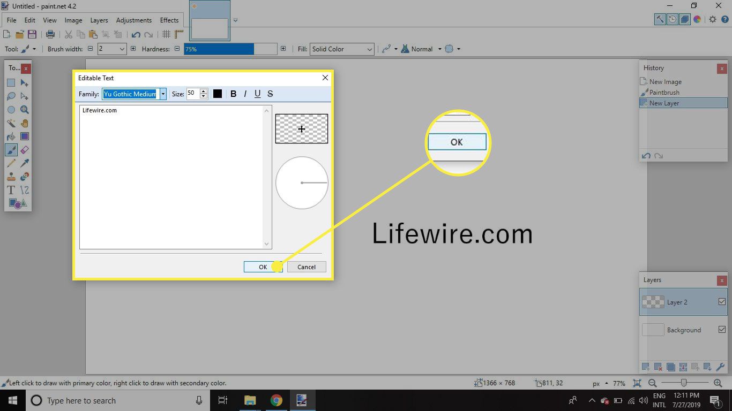Toggle Strikethrough in Editable Text dialog
732x411 pixels.
coord(270,94)
